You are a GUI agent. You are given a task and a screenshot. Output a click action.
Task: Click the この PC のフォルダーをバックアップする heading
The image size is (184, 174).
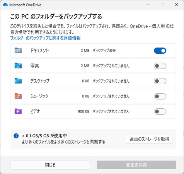56,16
